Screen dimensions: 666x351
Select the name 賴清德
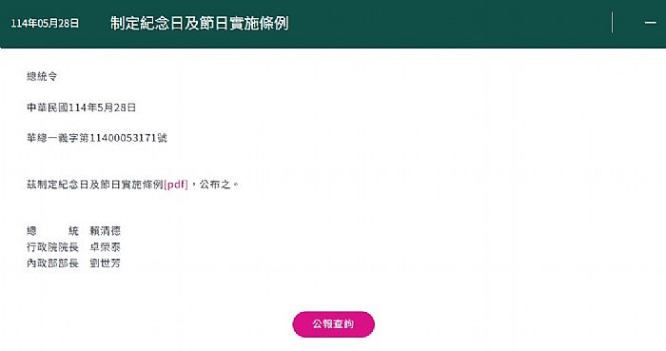click(x=105, y=231)
